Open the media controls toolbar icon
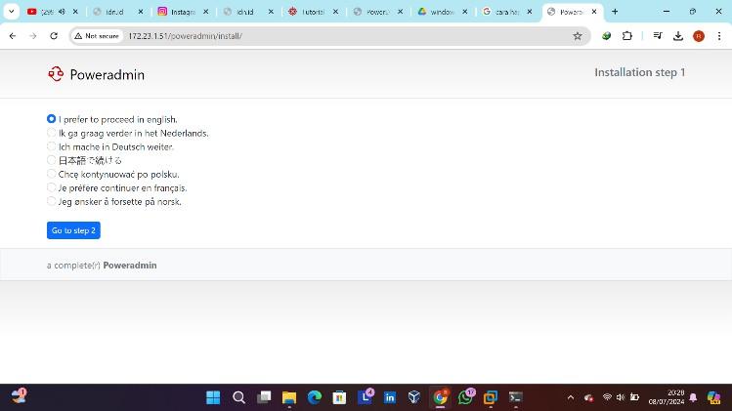The height and width of the screenshot is (411, 732). coord(658,36)
